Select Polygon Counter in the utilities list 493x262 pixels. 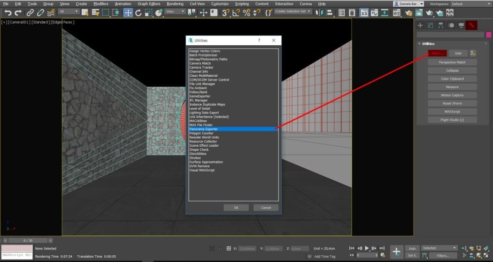[x=202, y=133]
